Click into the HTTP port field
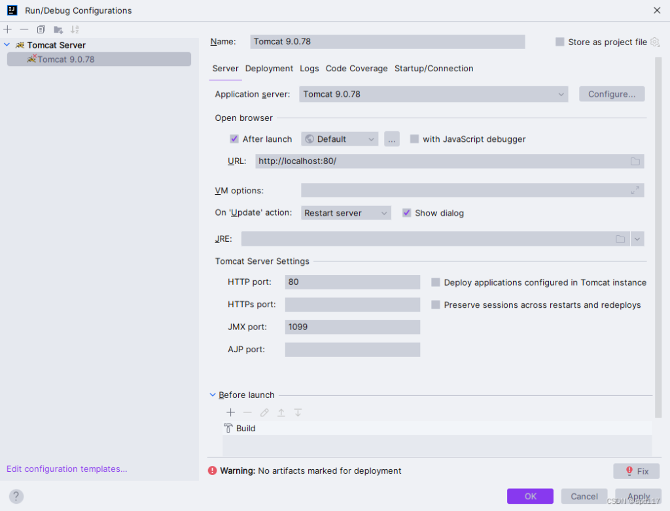This screenshot has width=670, height=511. [353, 282]
